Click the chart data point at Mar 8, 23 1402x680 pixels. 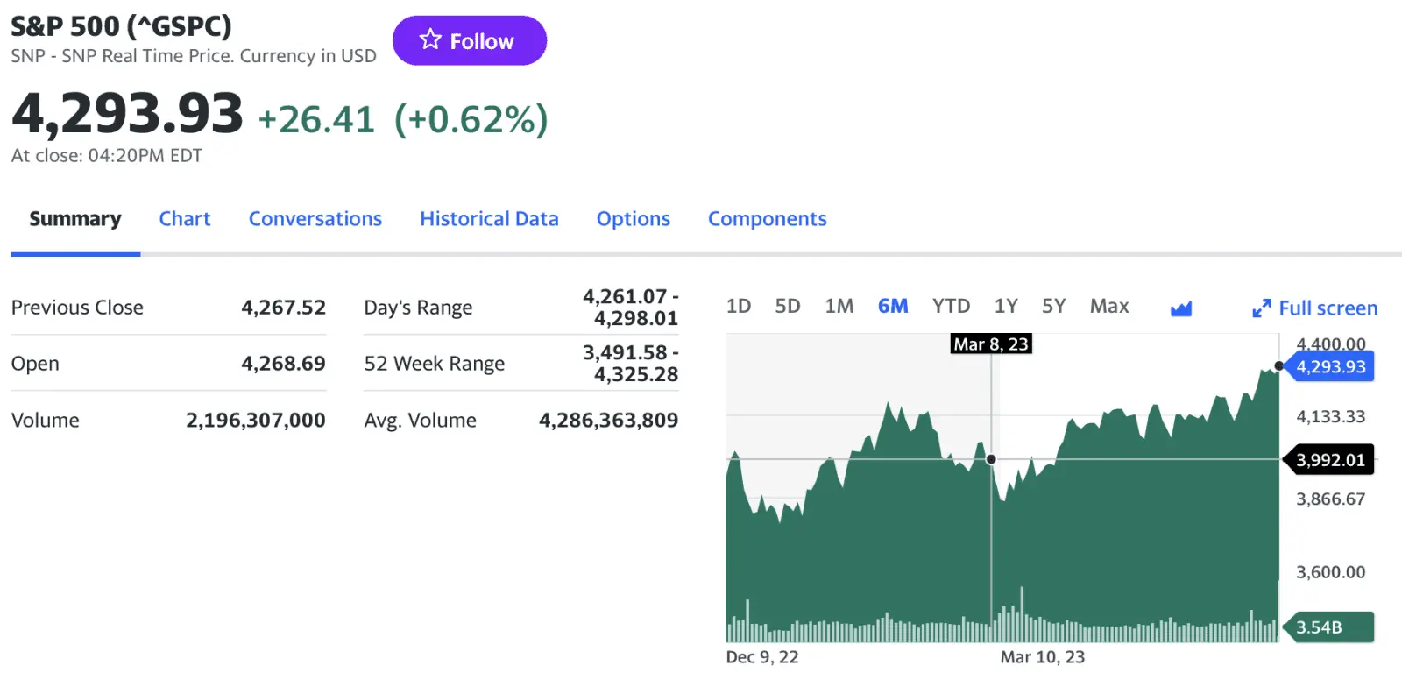click(991, 459)
